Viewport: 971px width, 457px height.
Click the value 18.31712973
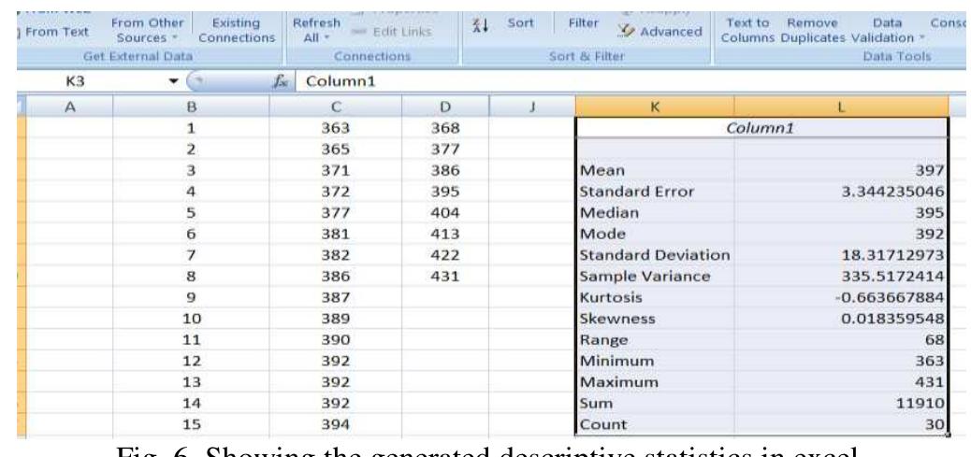pos(892,255)
